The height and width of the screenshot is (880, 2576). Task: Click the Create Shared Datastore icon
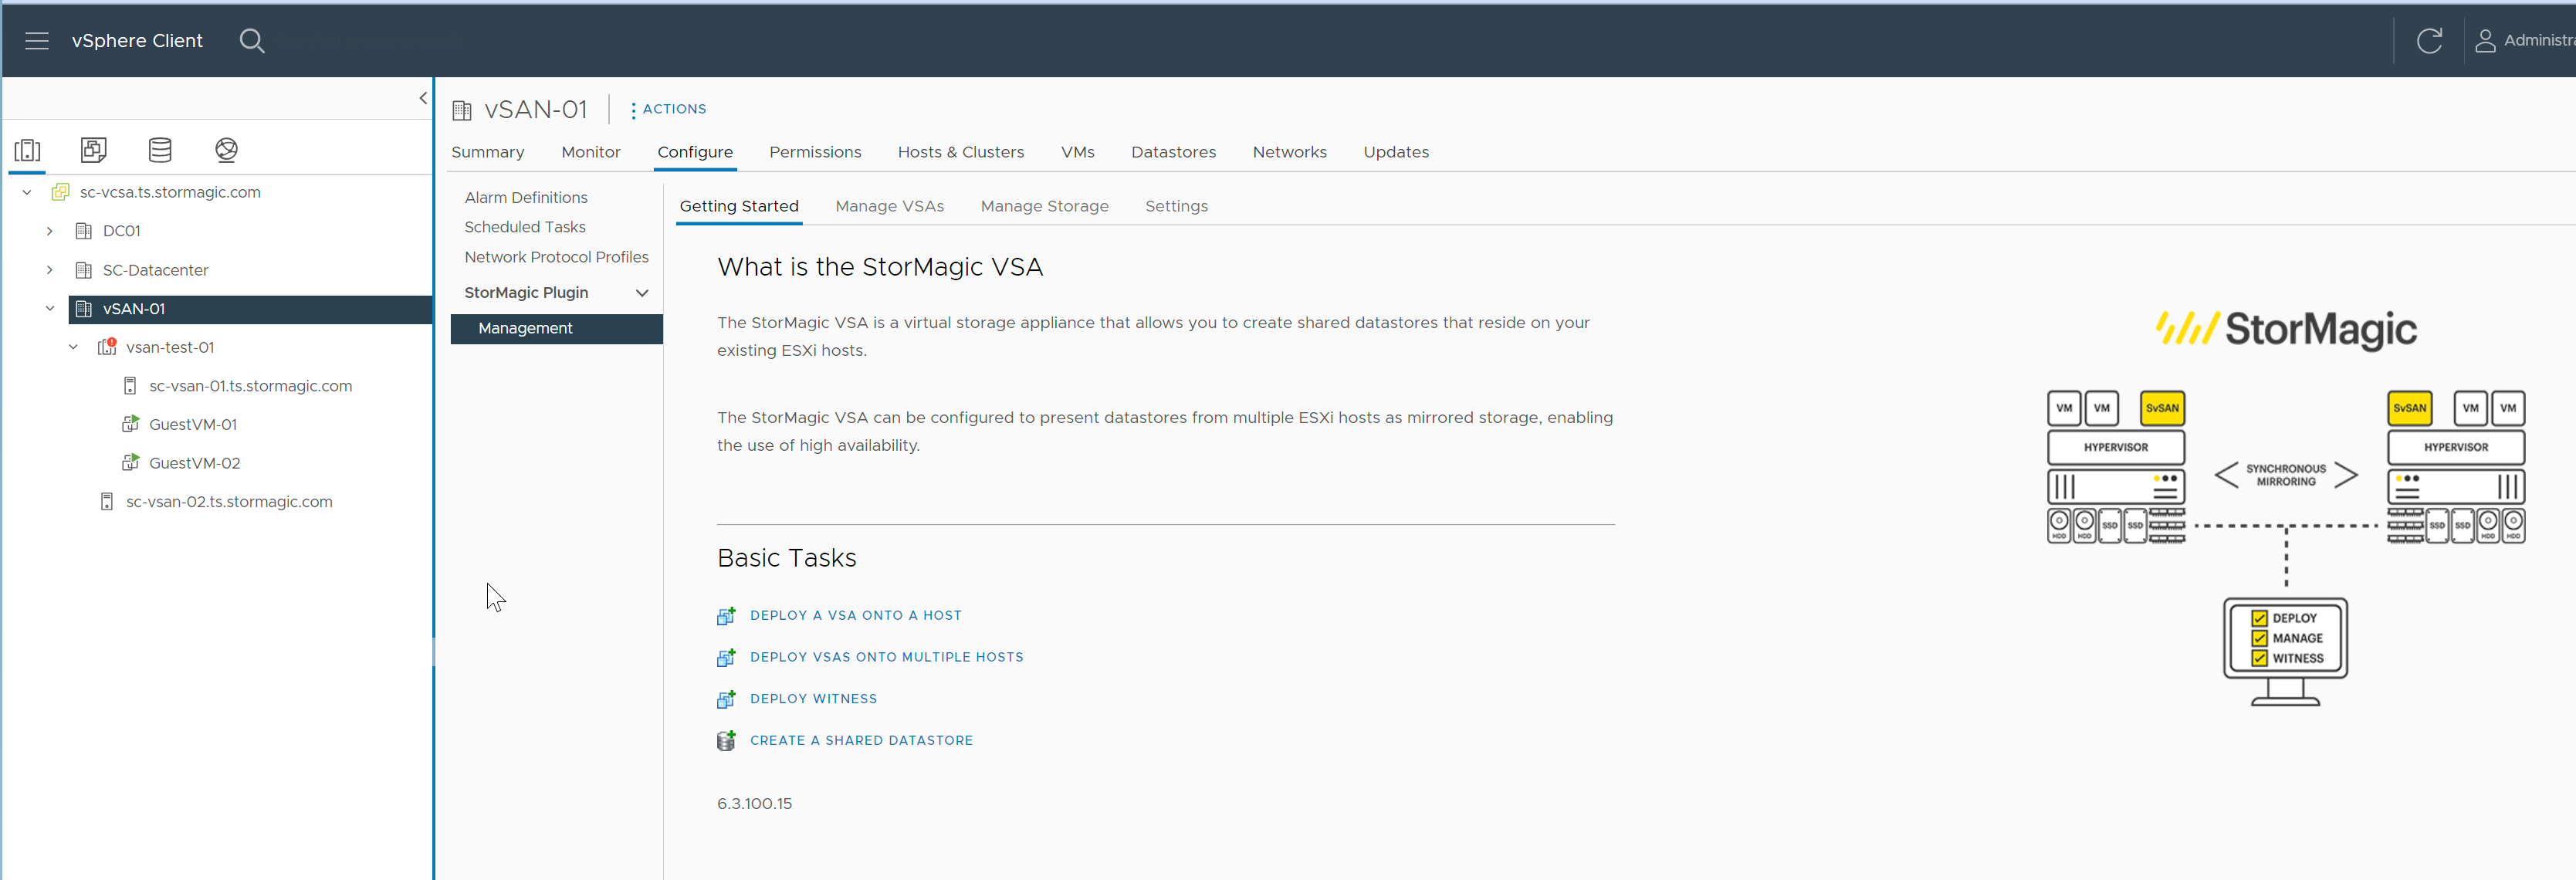tap(726, 741)
